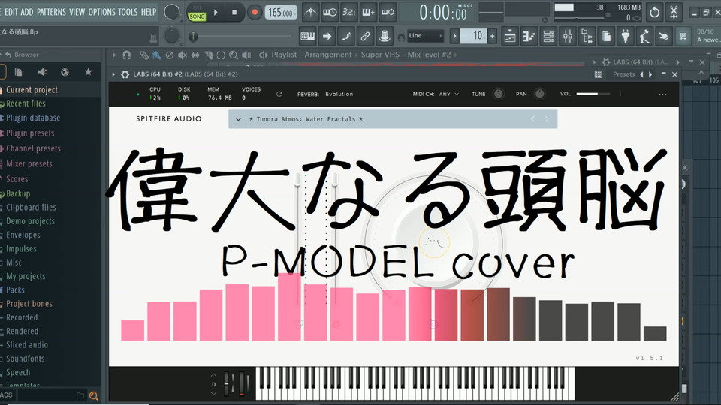
Task: Open the OPTIONS menu
Action: coord(101,12)
